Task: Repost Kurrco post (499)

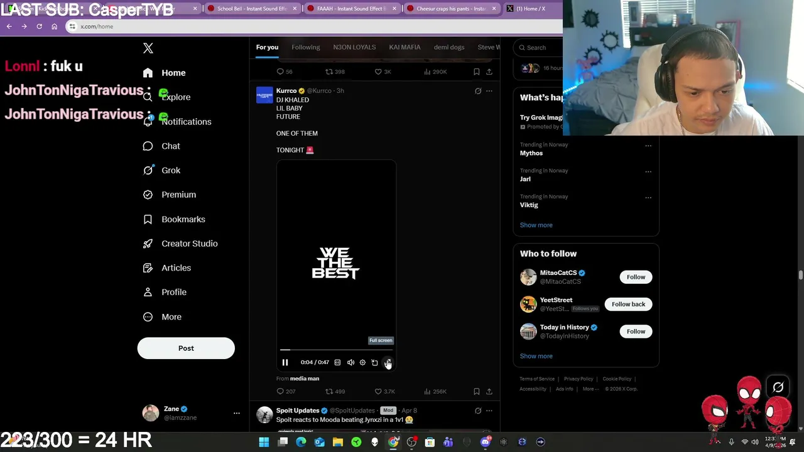Action: tap(335, 392)
